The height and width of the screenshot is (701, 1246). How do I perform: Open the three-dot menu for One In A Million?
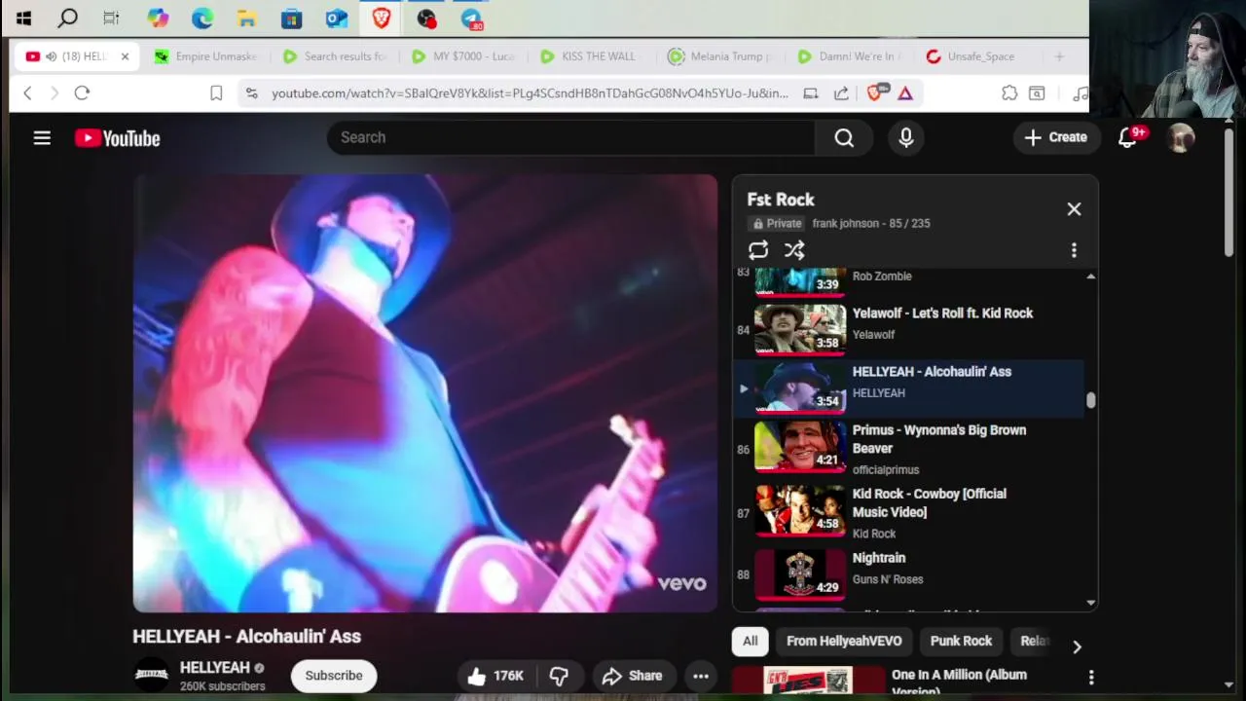click(x=1091, y=677)
